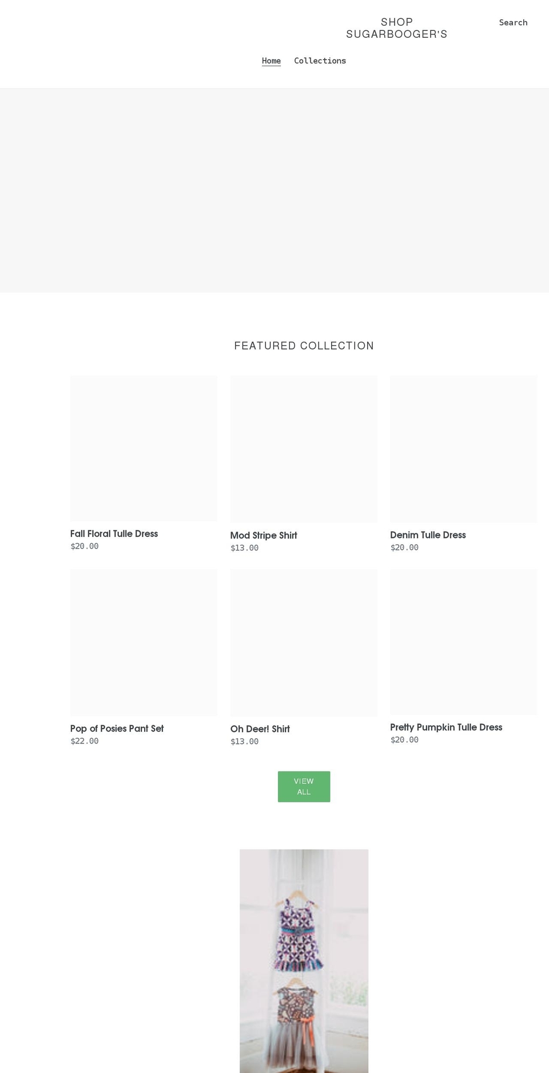Click the large hero banner image area
549x1073 pixels.
274,191
